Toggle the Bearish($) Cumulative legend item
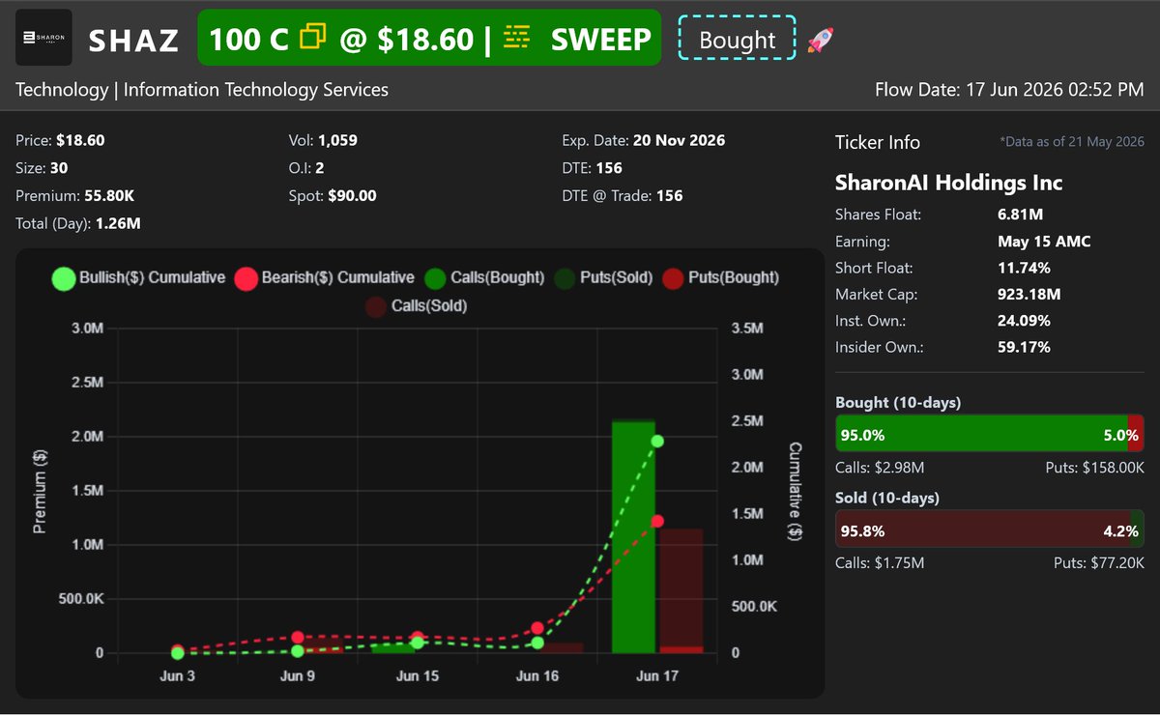 [324, 278]
